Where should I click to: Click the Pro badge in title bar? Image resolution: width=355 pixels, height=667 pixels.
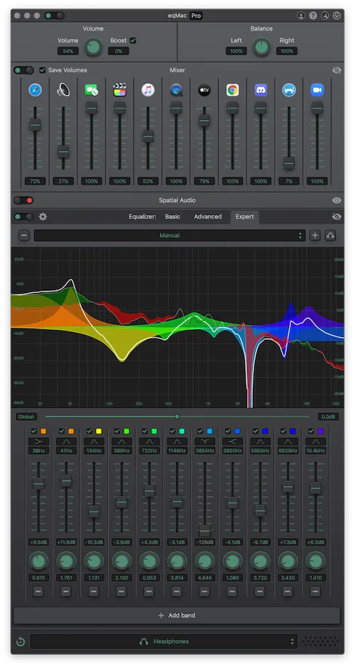[196, 16]
